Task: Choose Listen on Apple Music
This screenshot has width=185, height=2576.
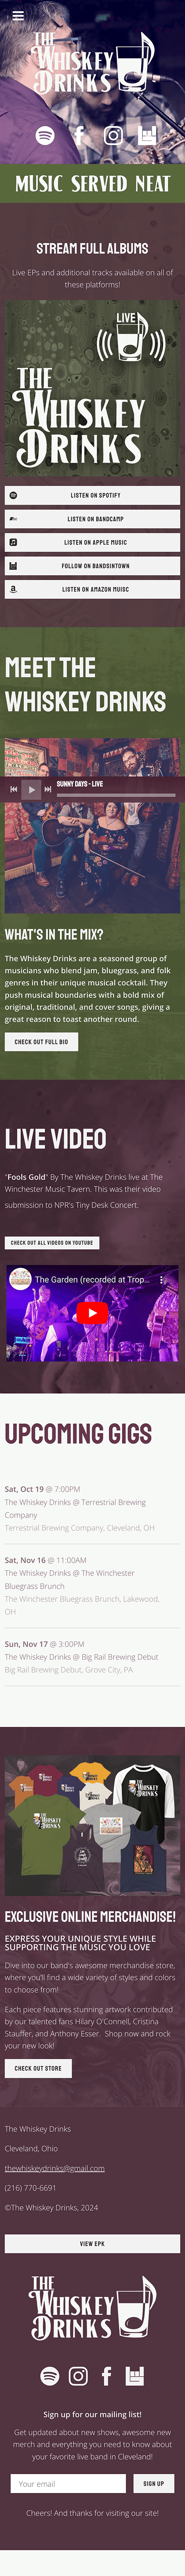Action: coord(92,542)
